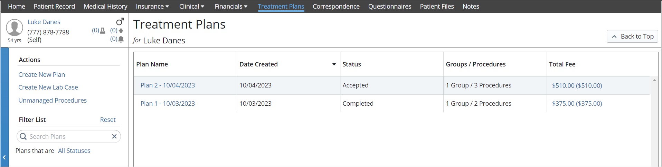Expand the Clinical dropdown menu
Screen dimensions: 662x167
pos(191,7)
